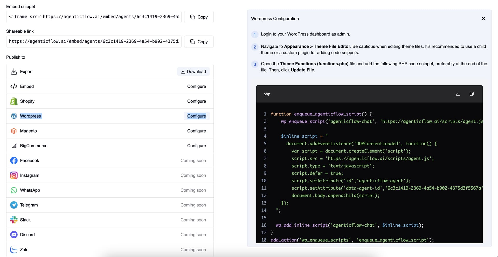Click the WhatsApp logo icon

point(14,190)
